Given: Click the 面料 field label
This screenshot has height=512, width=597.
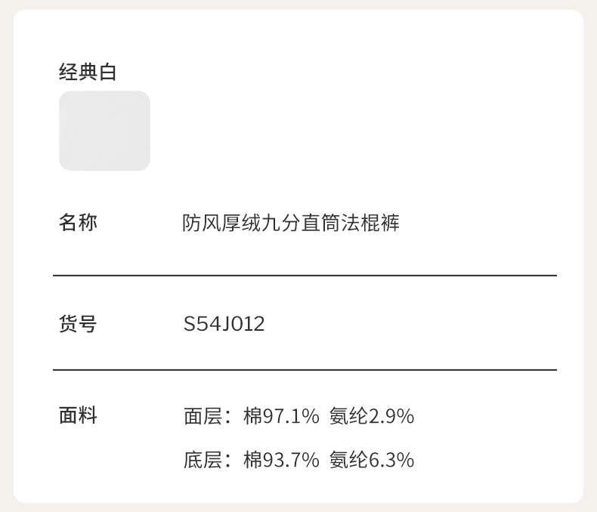Looking at the screenshot, I should pos(78,415).
